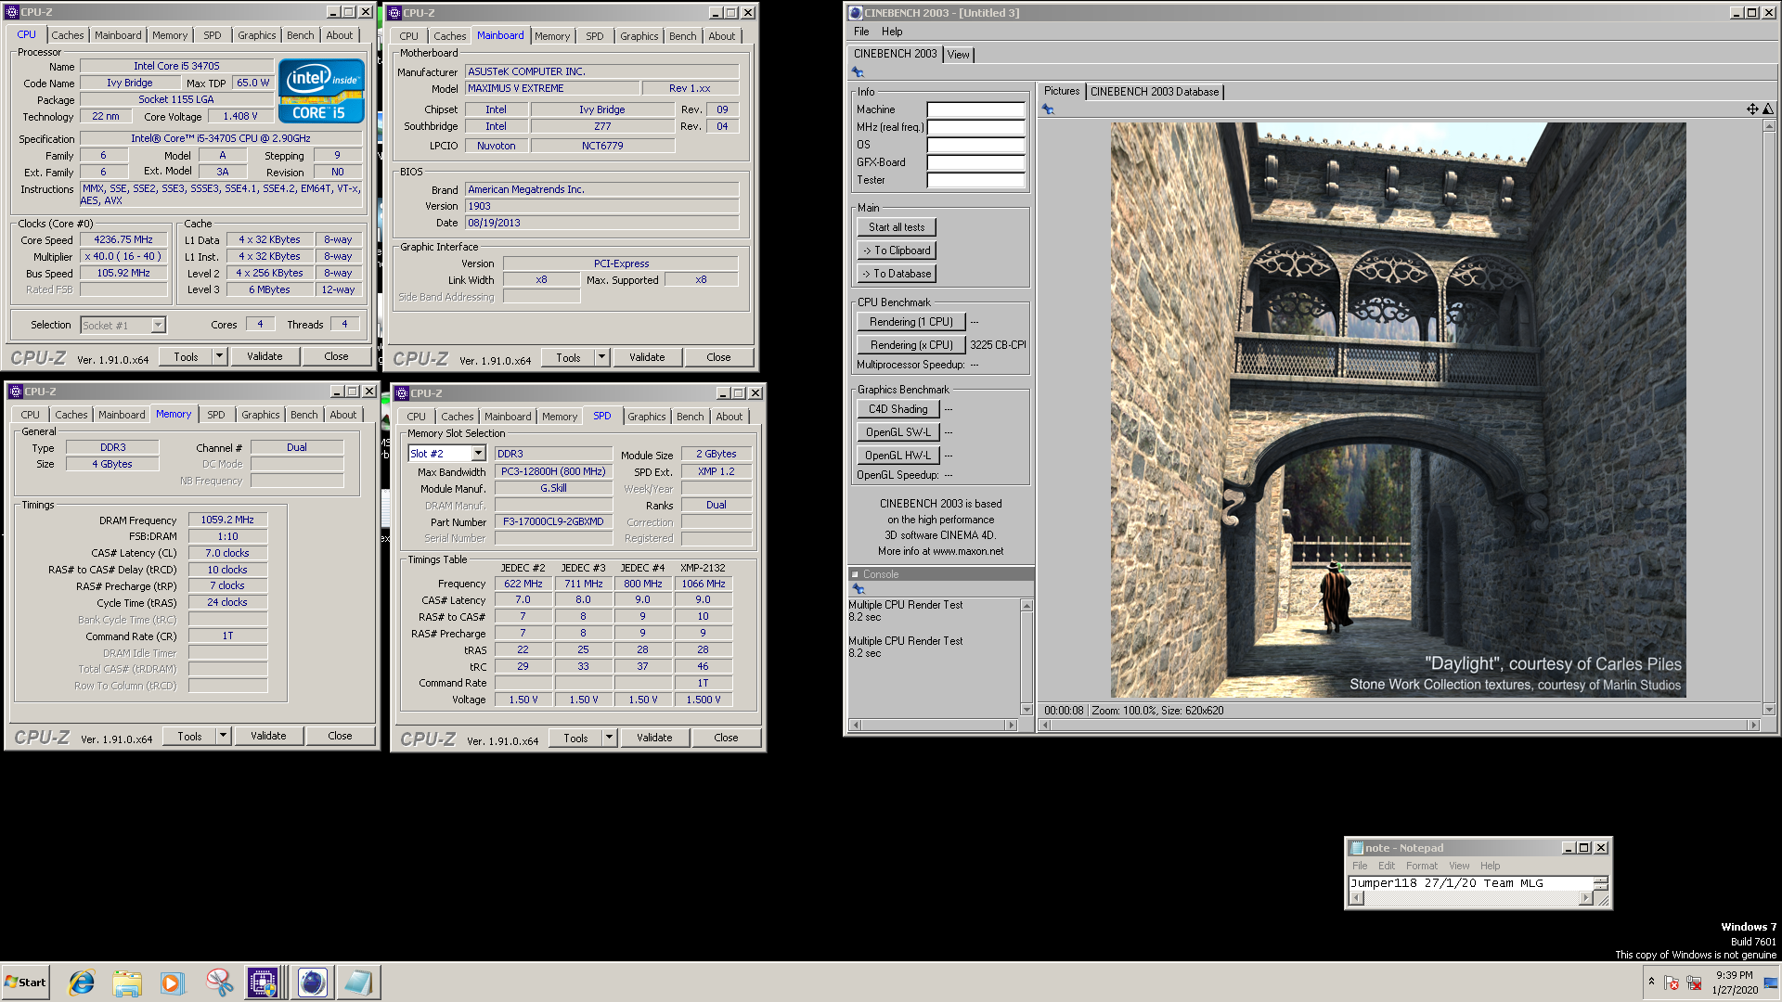The width and height of the screenshot is (1782, 1002).
Task: Click the Notepad text area with Jumper118
Action: point(1471,883)
